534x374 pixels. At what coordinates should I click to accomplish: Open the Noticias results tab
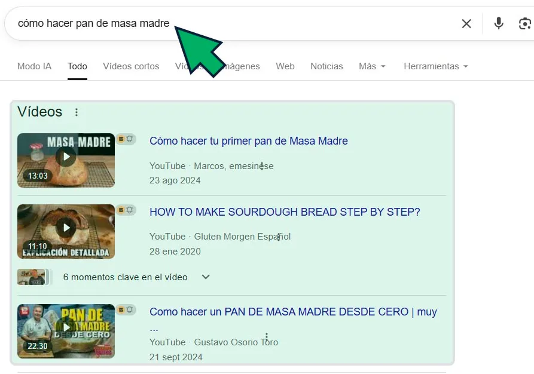(x=326, y=66)
